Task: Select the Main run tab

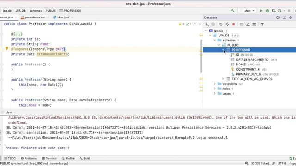Action: point(8,113)
